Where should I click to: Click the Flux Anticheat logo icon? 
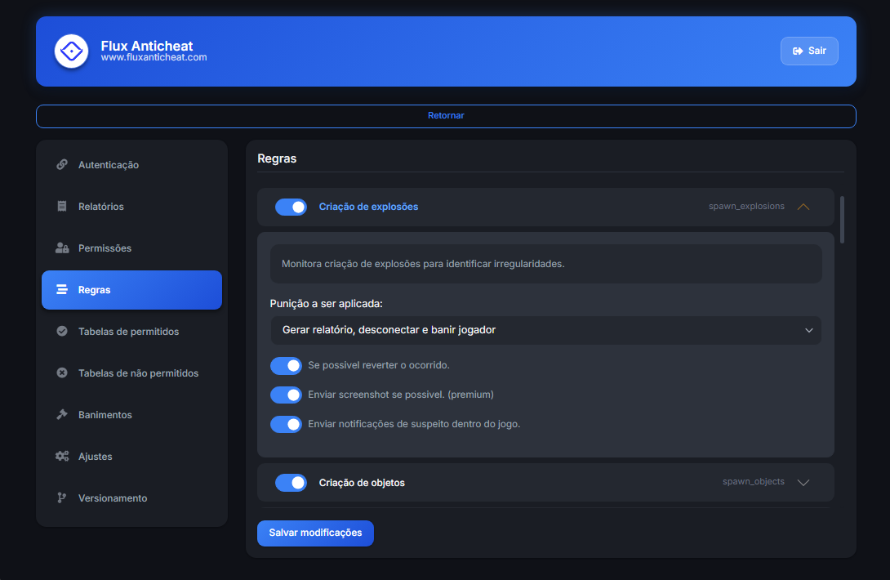click(x=71, y=51)
